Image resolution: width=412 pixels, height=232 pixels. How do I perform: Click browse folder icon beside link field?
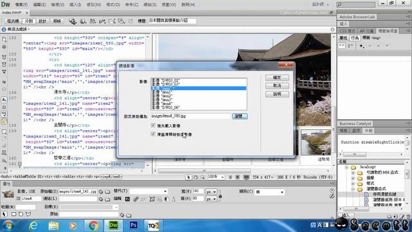pyautogui.click(x=108, y=199)
